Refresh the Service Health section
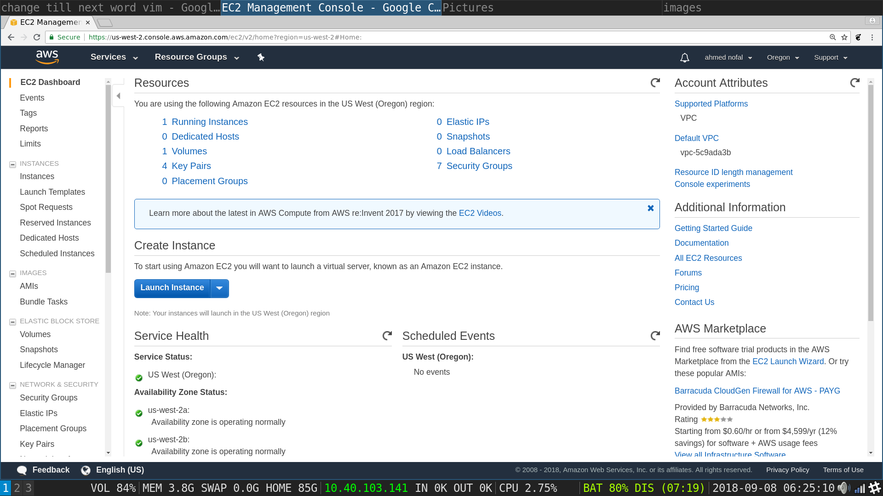The width and height of the screenshot is (883, 496). (387, 336)
